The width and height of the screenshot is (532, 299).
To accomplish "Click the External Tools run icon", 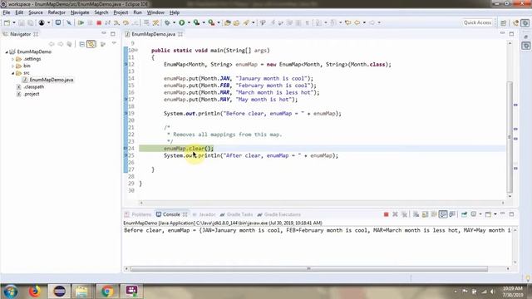I will (x=211, y=22).
